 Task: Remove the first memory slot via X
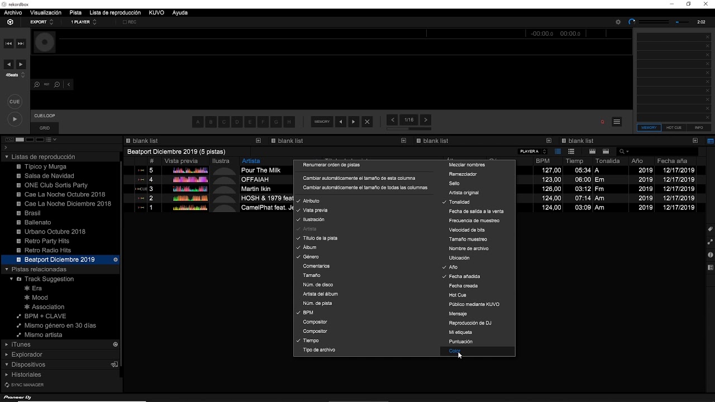coord(707,37)
